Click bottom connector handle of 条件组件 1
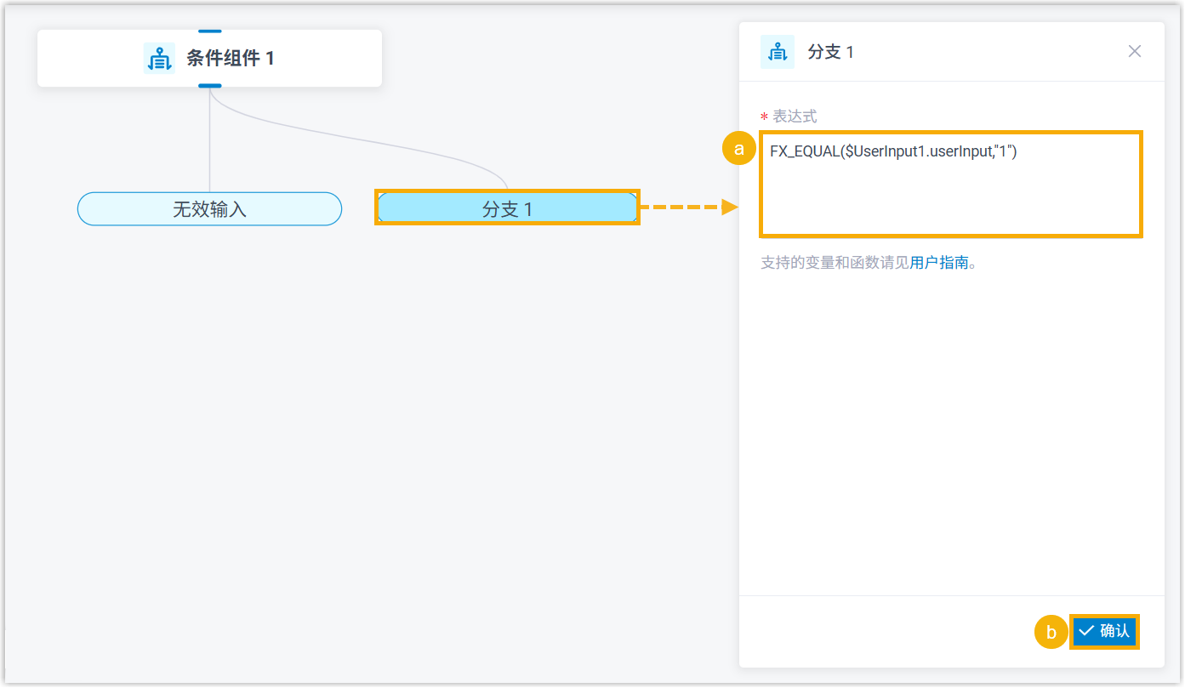This screenshot has height=688, width=1185. point(209,86)
